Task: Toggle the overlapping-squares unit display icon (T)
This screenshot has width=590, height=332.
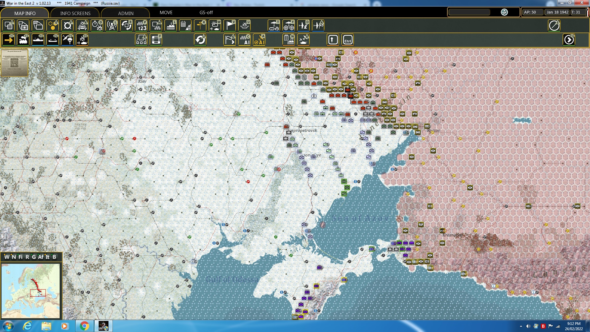Action: point(9,26)
